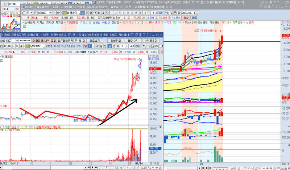The width and height of the screenshot is (290, 170).
Task: Click the 매수 buy button
Action: point(186,18)
